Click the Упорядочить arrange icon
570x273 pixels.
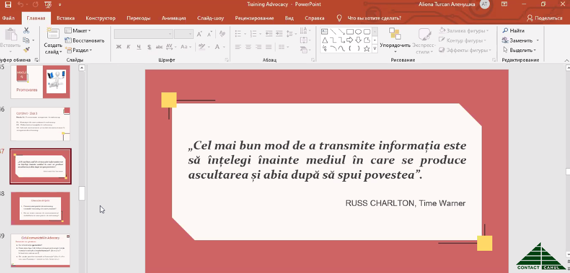pyautogui.click(x=394, y=34)
